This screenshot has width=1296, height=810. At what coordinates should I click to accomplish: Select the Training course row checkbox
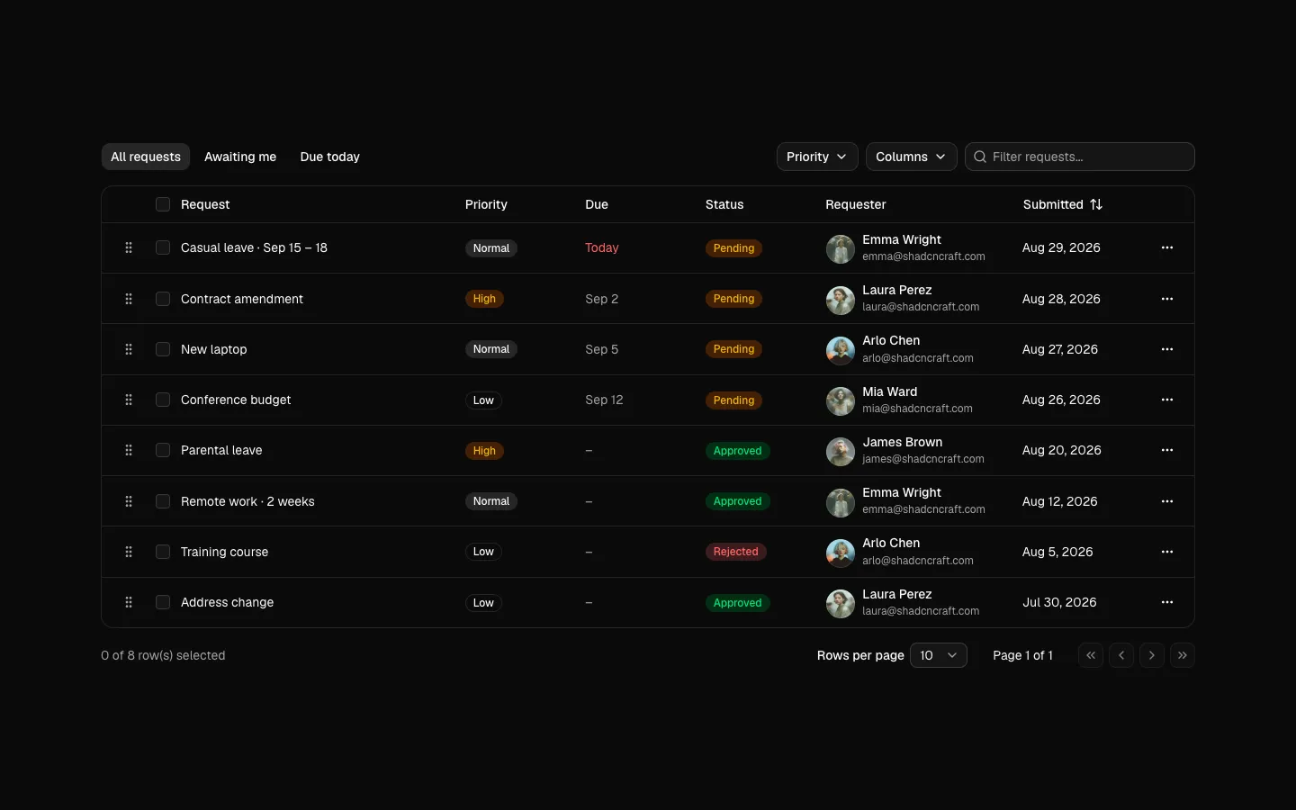(x=163, y=552)
